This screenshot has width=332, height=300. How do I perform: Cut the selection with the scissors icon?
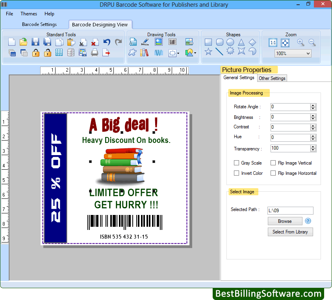(83, 42)
